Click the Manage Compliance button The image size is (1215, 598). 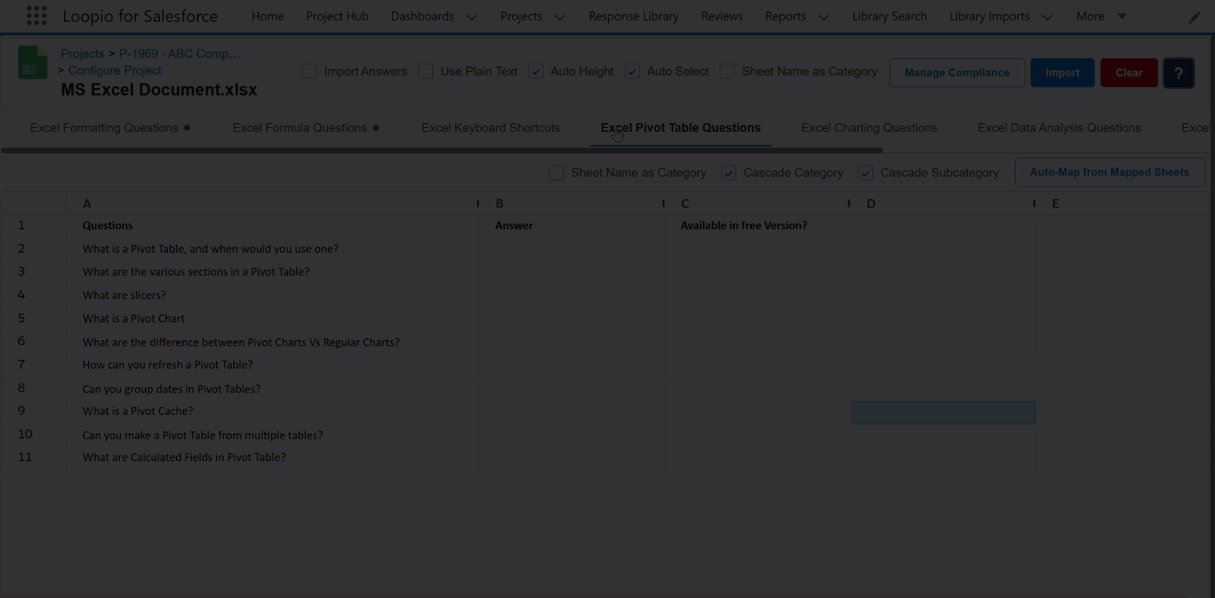[x=957, y=73]
